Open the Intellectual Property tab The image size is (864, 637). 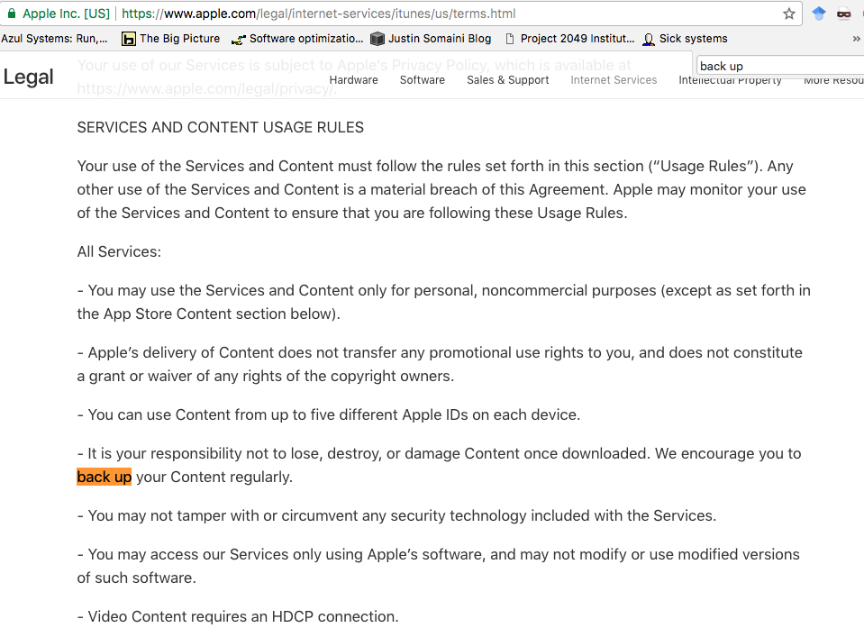pos(730,80)
